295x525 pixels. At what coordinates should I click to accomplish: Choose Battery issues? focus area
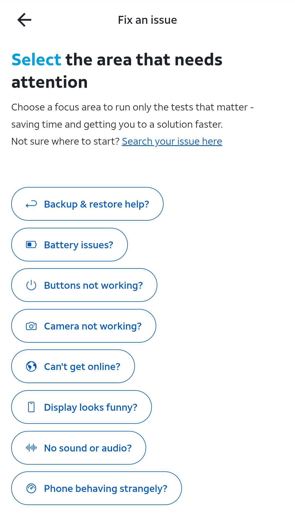click(69, 244)
